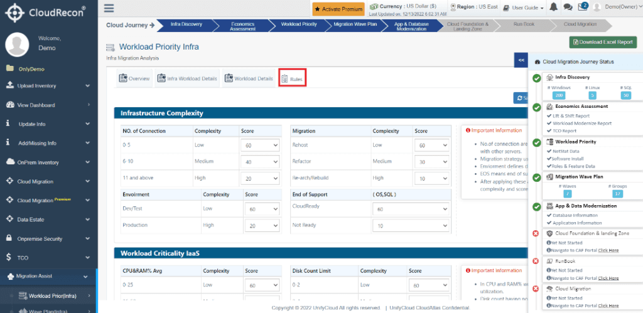Open the User Guide dropdown
Image resolution: width=643 pixels, height=313 pixels.
tap(524, 8)
